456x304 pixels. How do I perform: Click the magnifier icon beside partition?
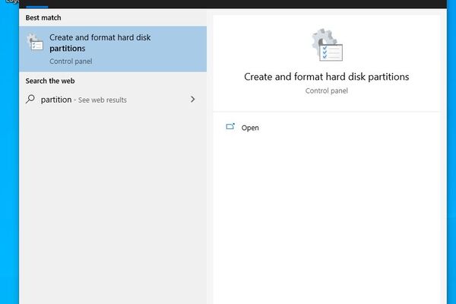click(30, 100)
